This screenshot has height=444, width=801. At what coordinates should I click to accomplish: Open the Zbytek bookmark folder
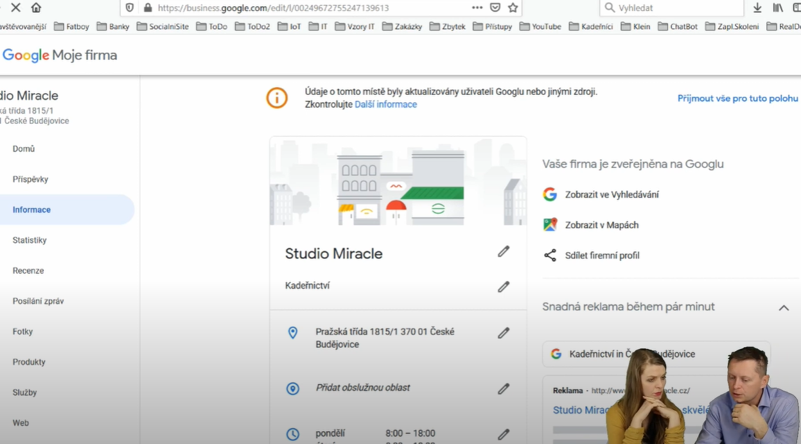point(447,26)
